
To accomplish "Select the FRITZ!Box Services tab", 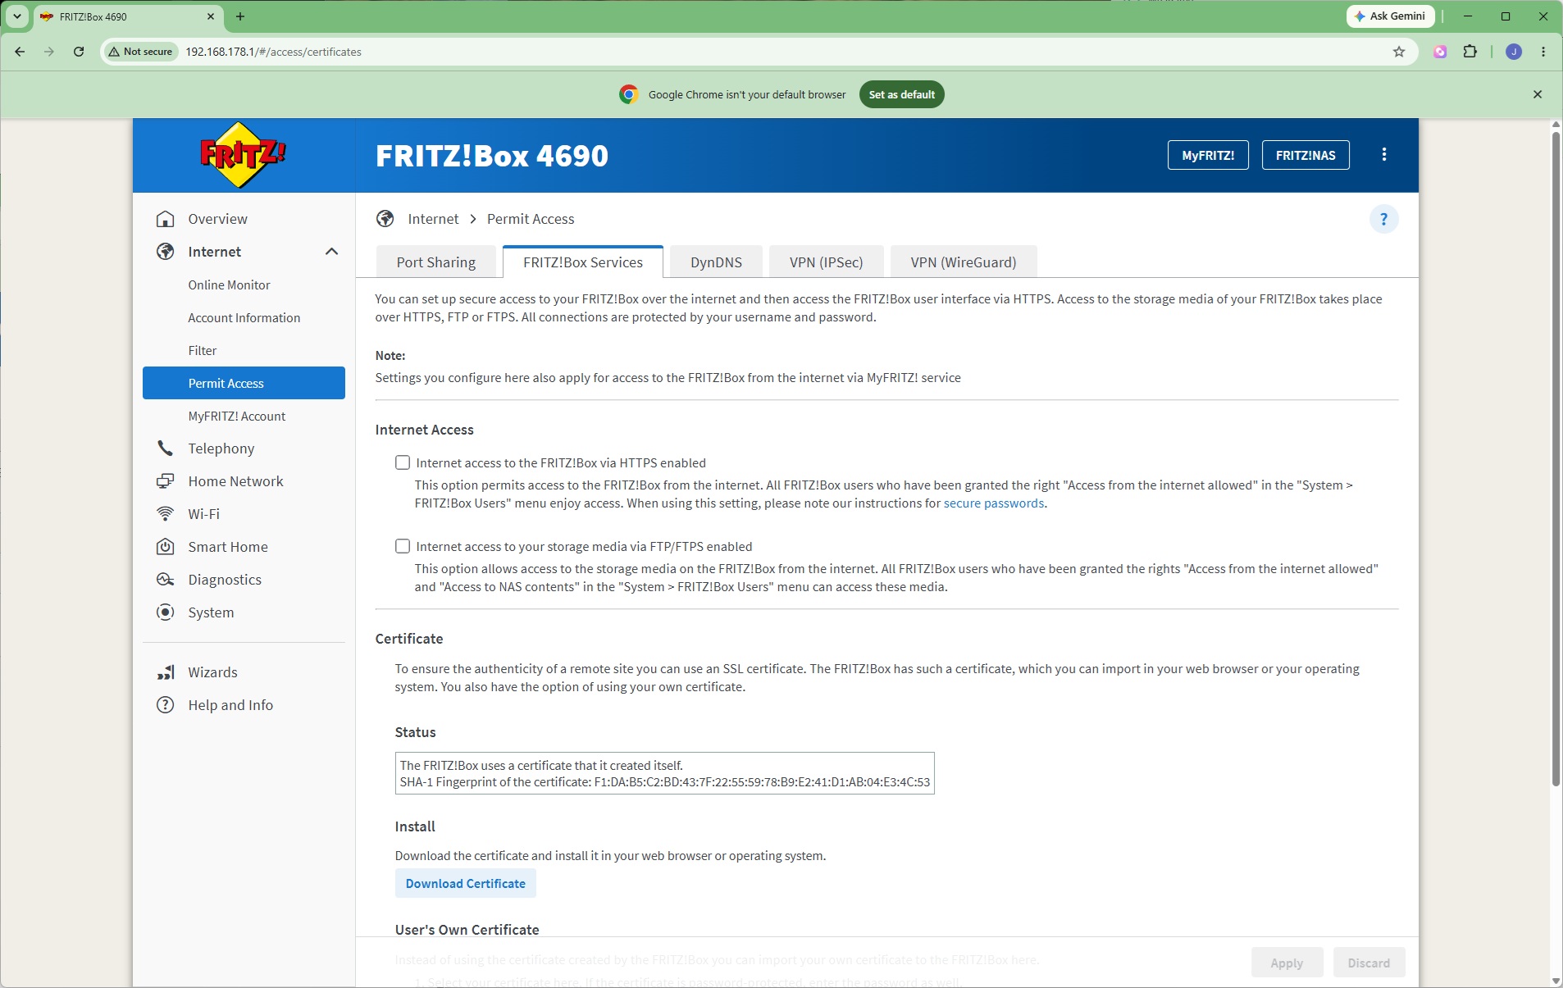I will tap(583, 262).
